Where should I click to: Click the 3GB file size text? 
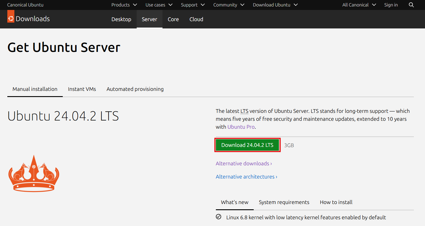point(289,145)
